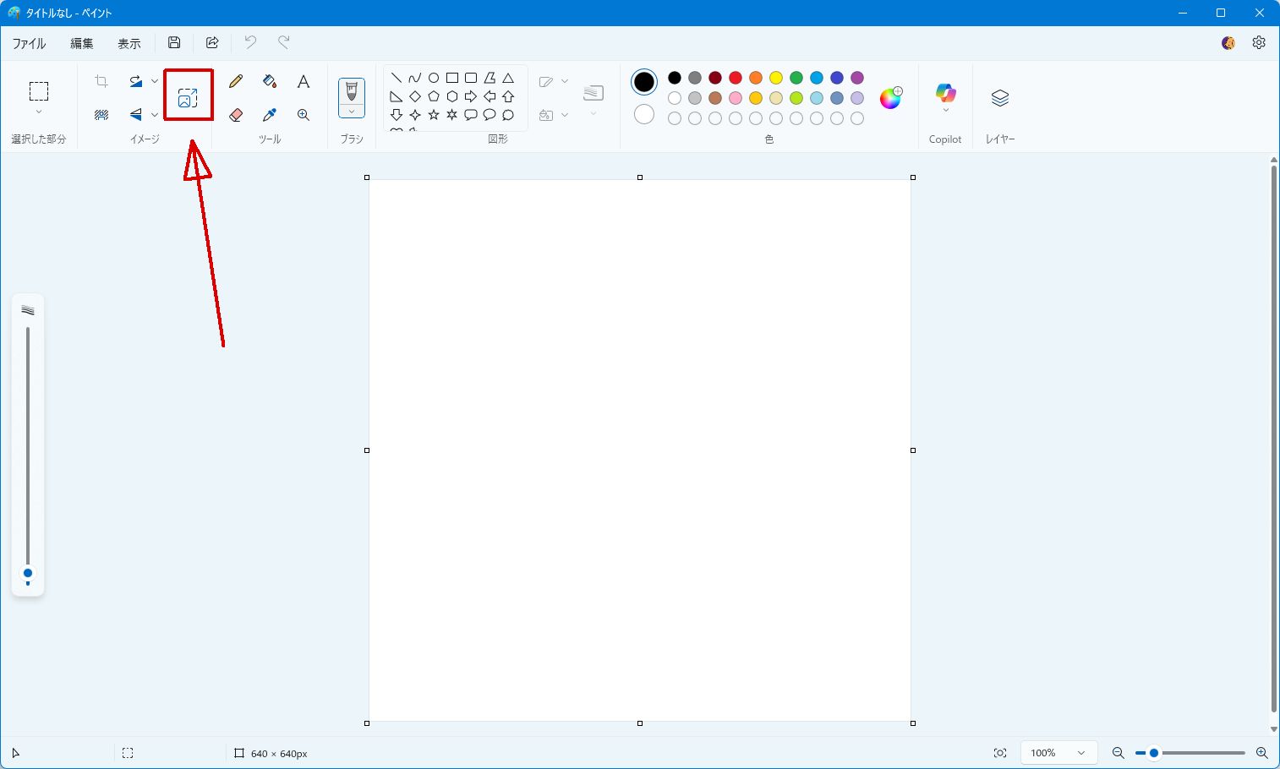Open the ファイル menu
Image resolution: width=1280 pixels, height=769 pixels.
[29, 43]
